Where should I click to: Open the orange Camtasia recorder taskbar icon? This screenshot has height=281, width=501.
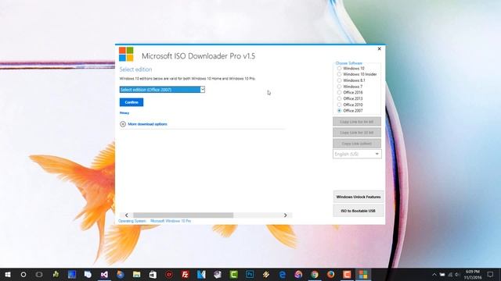tap(347, 274)
